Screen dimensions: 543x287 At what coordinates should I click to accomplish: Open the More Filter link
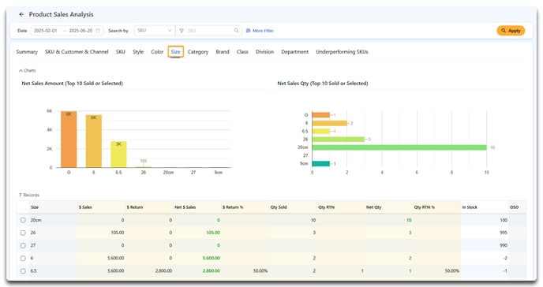(260, 31)
